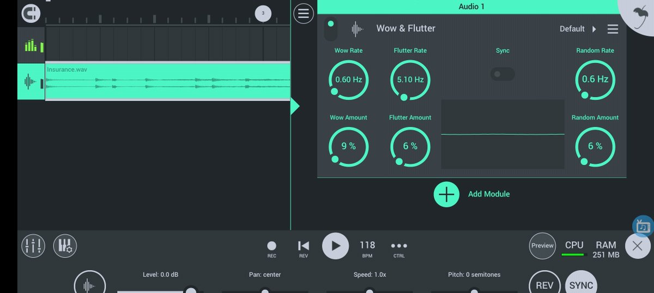
Task: Click the Pan: center label
Action: (265, 274)
